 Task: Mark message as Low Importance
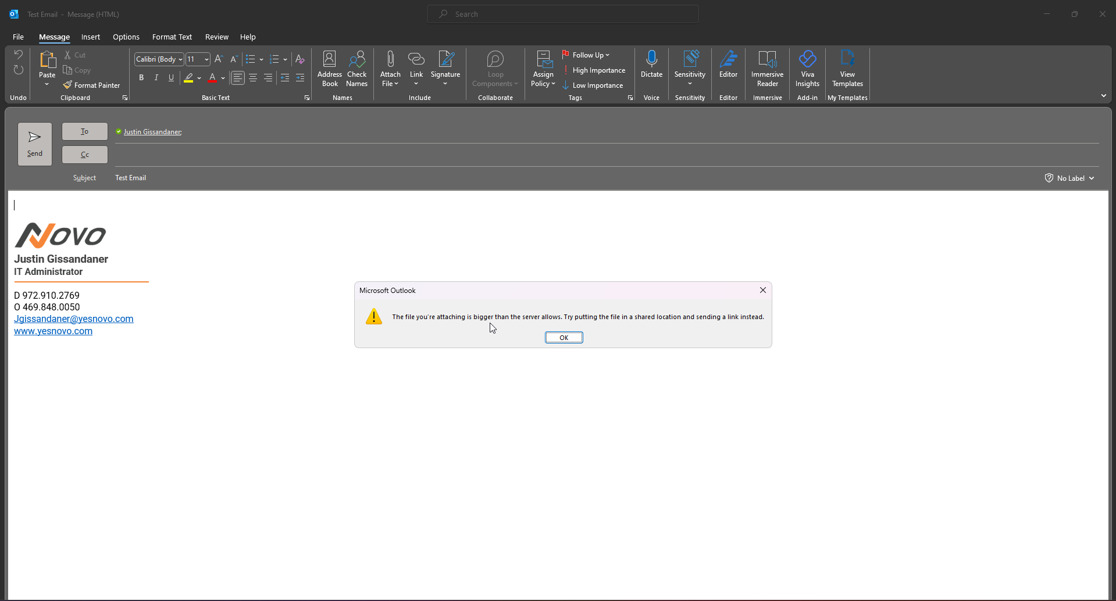click(593, 85)
